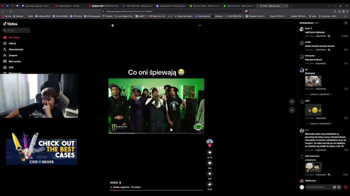This screenshot has width=350, height=196.
Task: Expand 'Zobacz 1 odpowiedź' under xik's comment
Action: click(321, 94)
